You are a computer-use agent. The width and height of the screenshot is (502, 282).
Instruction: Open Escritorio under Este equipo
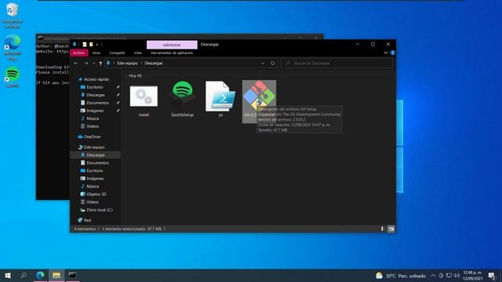point(95,171)
